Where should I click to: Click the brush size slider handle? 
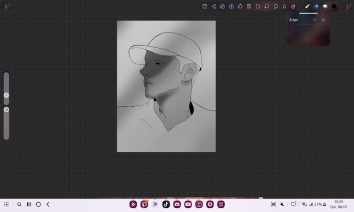coord(6,95)
